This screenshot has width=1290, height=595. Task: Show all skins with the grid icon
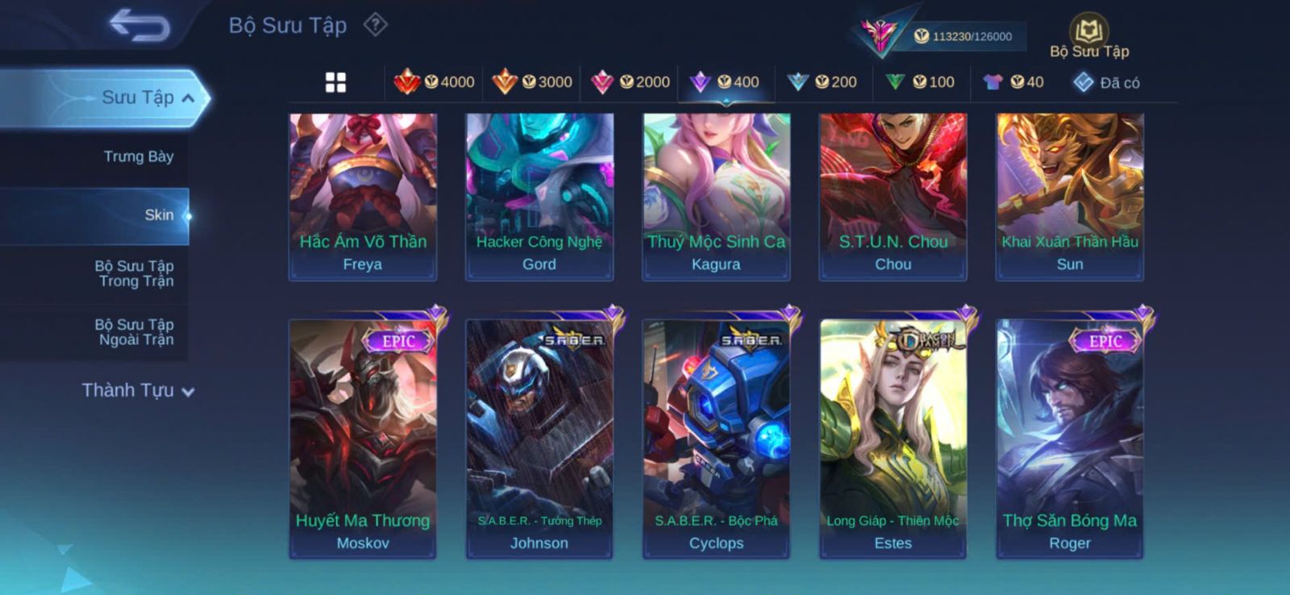(x=335, y=82)
